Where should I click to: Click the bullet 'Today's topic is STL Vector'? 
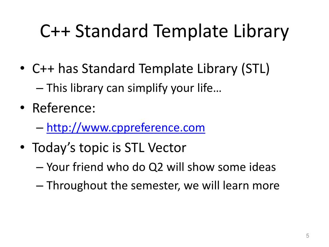(109, 148)
